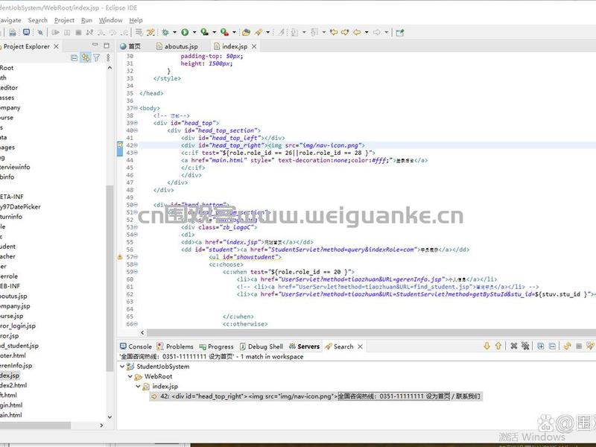The width and height of the screenshot is (596, 447).
Task: Close the Project Explorer view
Action: [57, 46]
